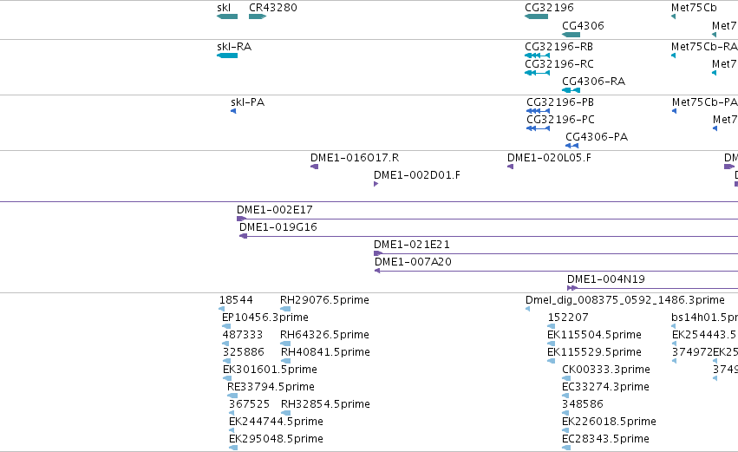Click BAC end DME1-016O17.R
The height and width of the screenshot is (452, 738).
tap(315, 167)
